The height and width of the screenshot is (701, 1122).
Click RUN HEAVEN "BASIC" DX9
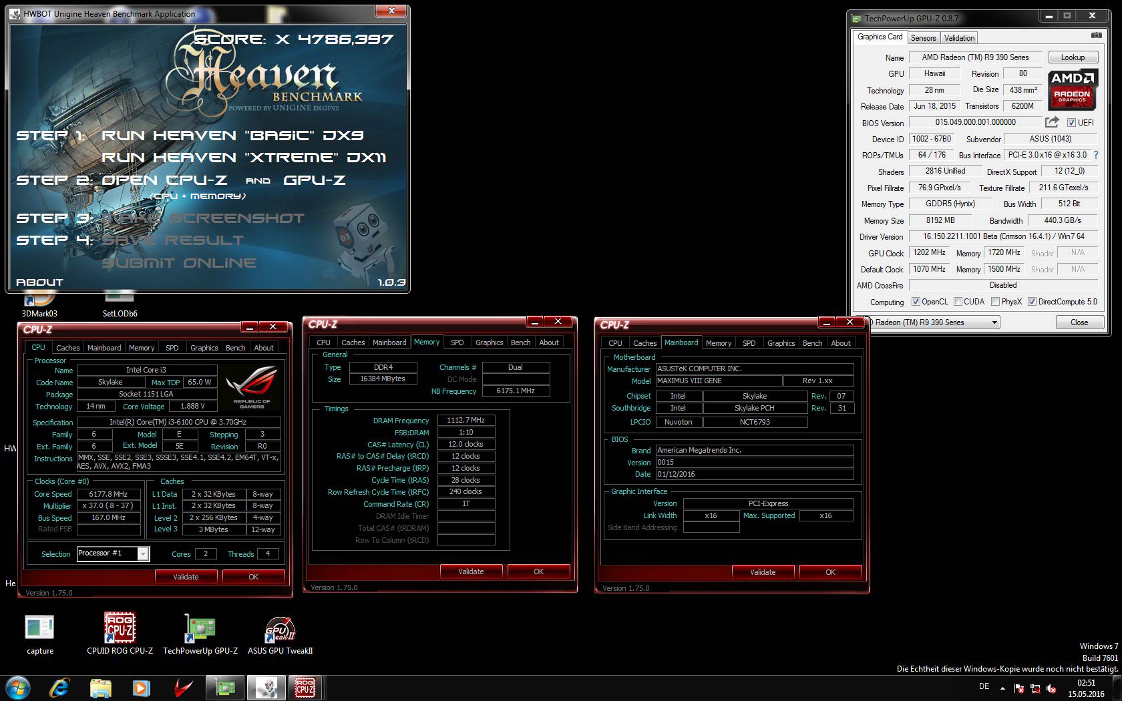click(232, 136)
